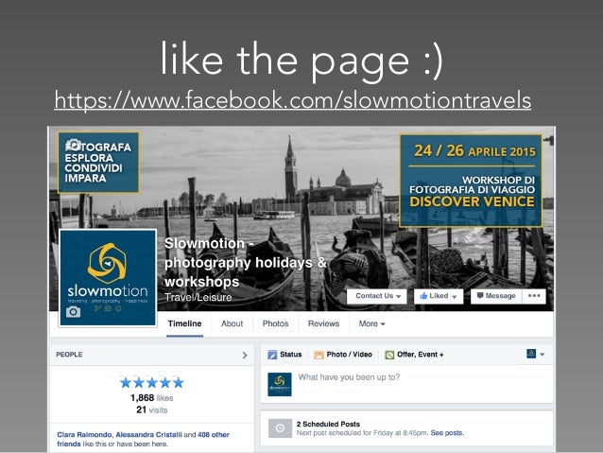The image size is (603, 453).
Task: Open the three-dots more actions button
Action: tap(534, 296)
